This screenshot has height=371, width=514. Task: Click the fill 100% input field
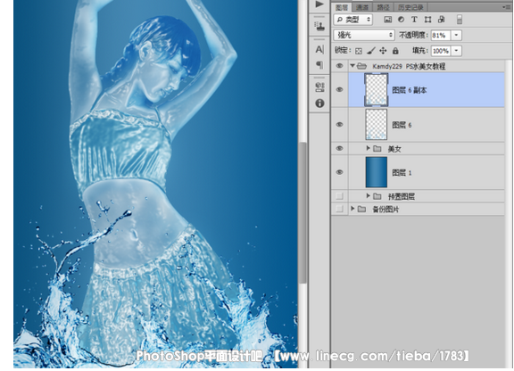[x=441, y=51]
